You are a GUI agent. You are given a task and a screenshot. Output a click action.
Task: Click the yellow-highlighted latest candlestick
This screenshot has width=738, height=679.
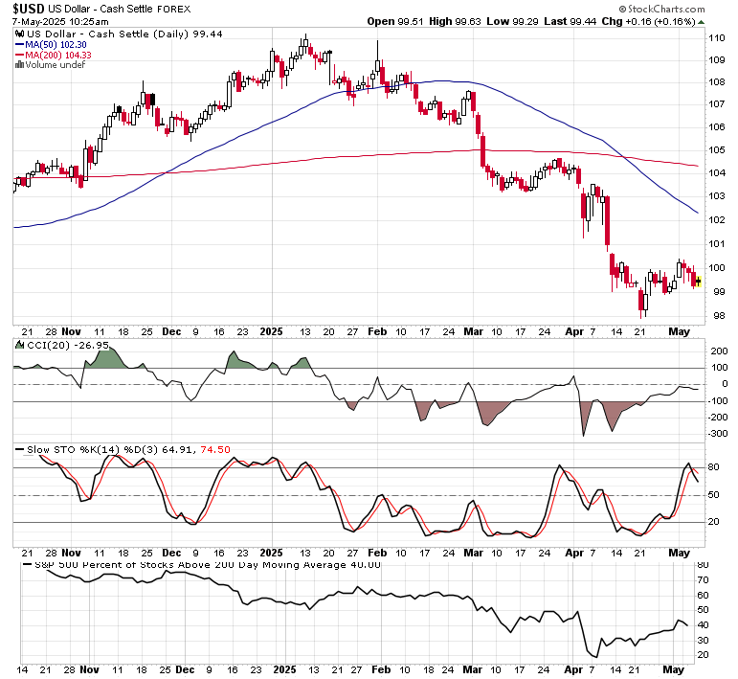698,282
